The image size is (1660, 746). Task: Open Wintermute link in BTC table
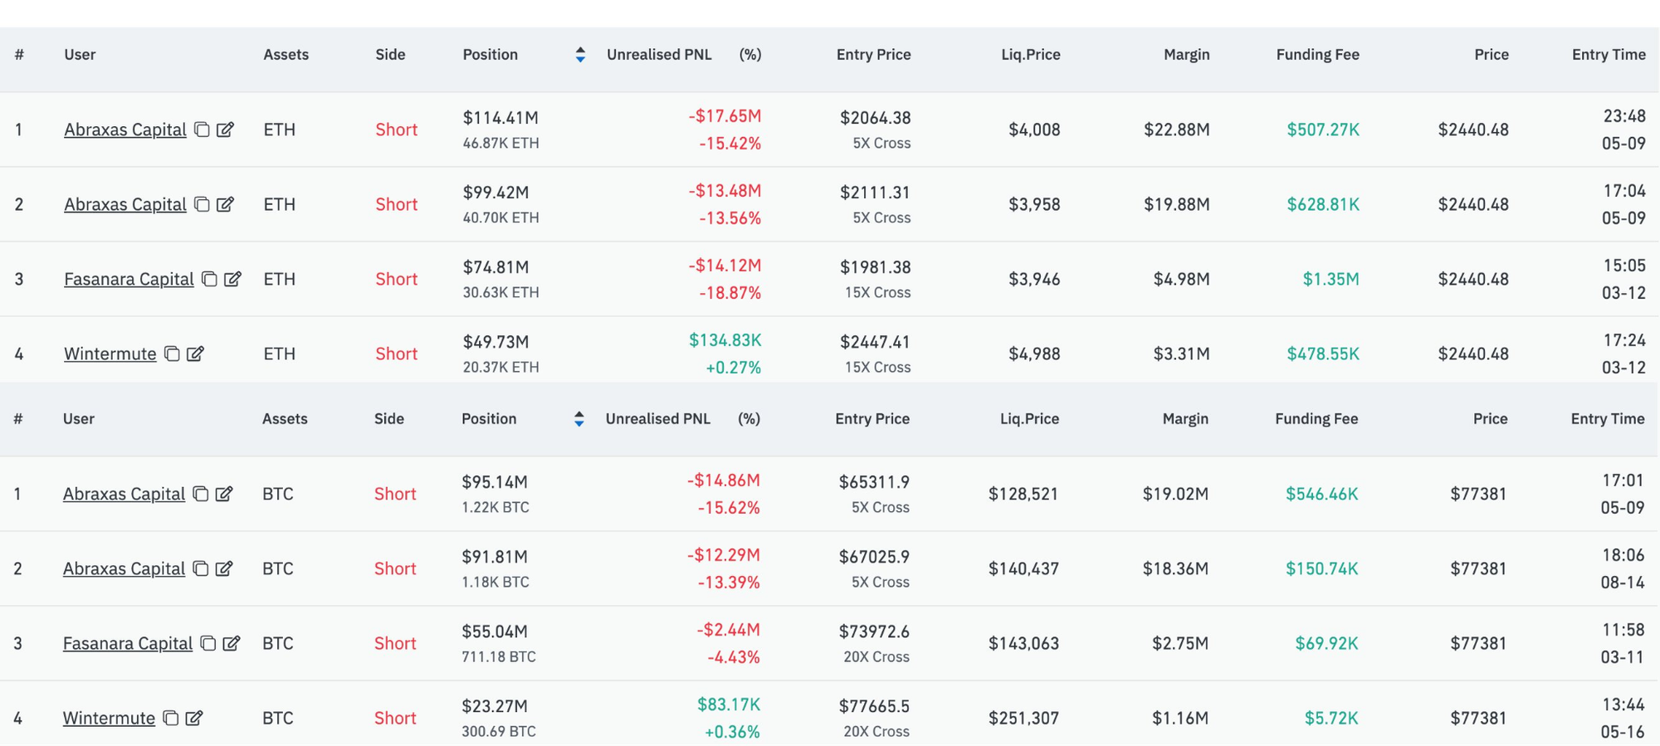(110, 718)
